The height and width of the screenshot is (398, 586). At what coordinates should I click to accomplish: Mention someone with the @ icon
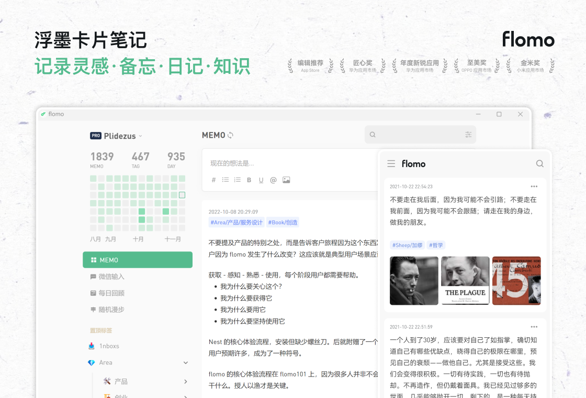(273, 180)
